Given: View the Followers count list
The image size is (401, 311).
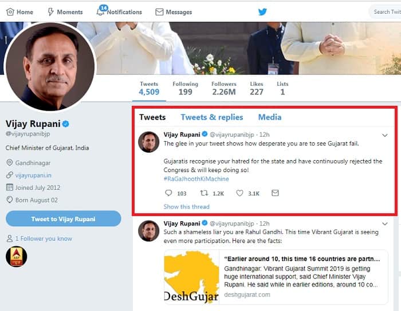Looking at the screenshot, I should pyautogui.click(x=224, y=88).
